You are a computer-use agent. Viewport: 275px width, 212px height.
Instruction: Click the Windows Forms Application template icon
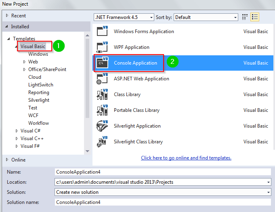tap(102, 31)
